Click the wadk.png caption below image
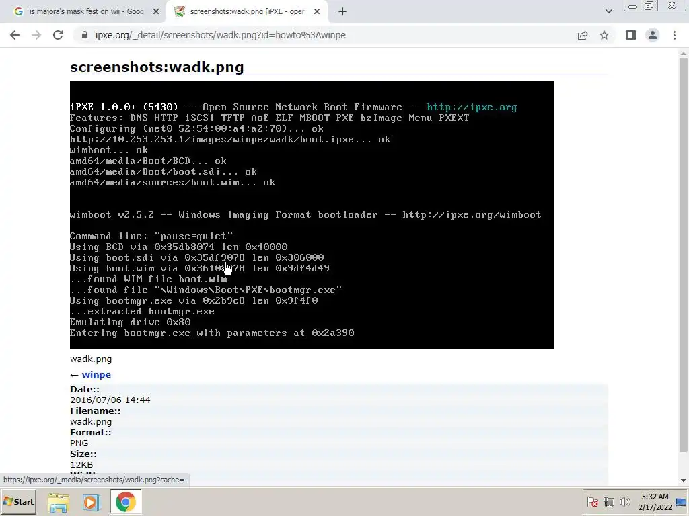Screen dimensions: 689x516 (91, 359)
